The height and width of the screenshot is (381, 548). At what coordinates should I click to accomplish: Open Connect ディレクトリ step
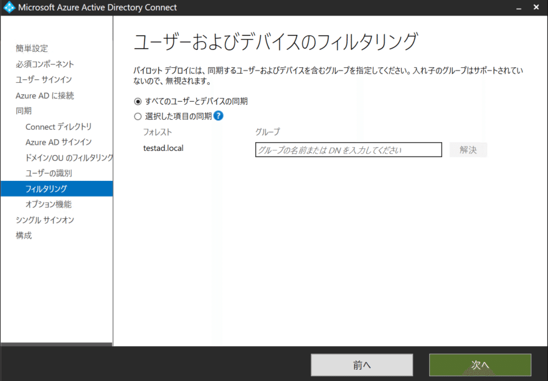[x=59, y=127]
